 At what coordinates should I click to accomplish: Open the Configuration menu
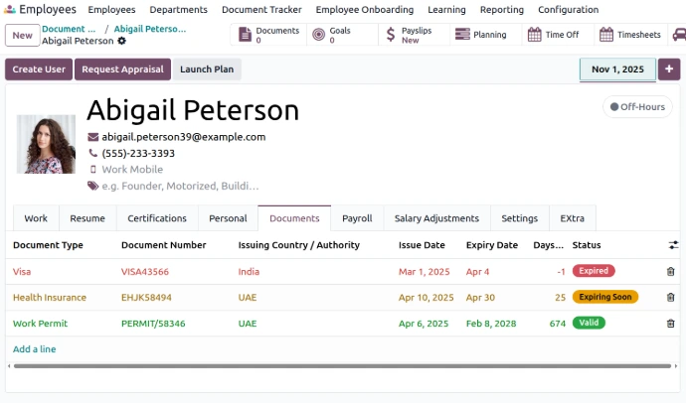click(x=568, y=10)
